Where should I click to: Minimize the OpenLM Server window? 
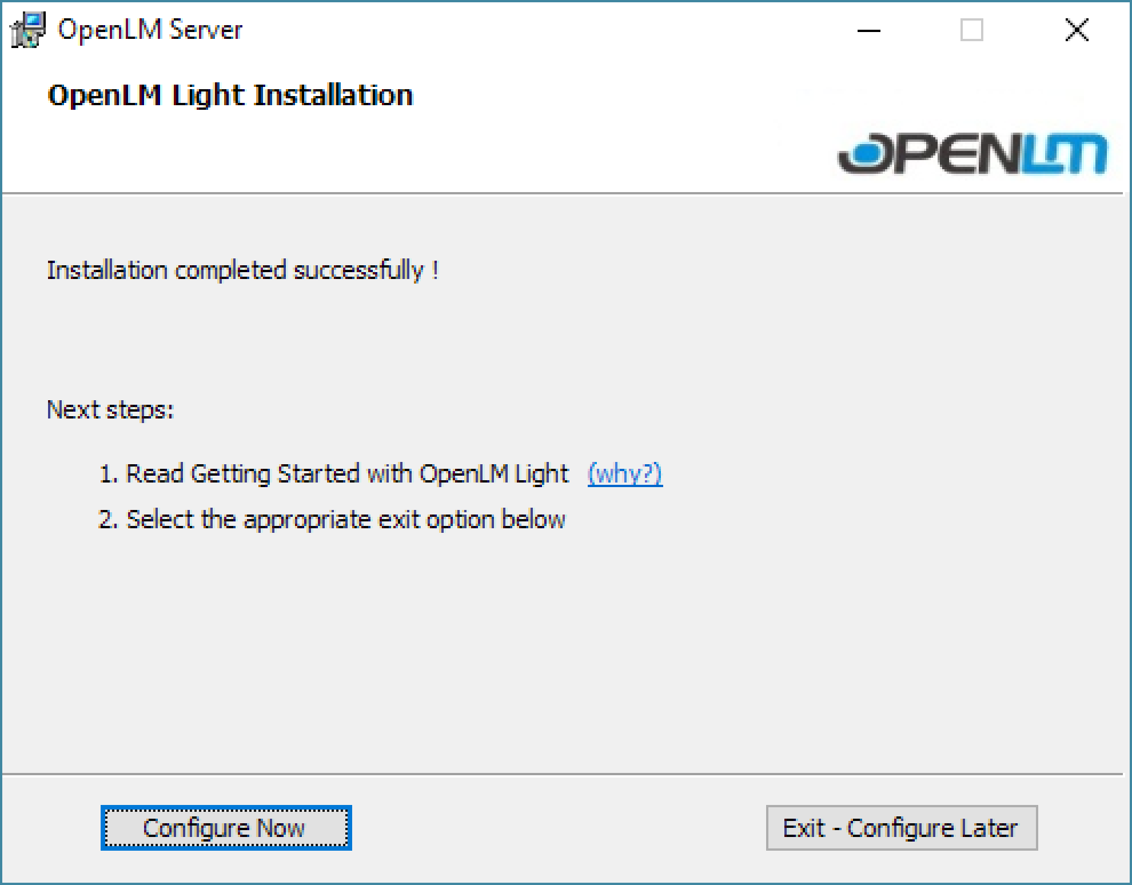pyautogui.click(x=868, y=30)
